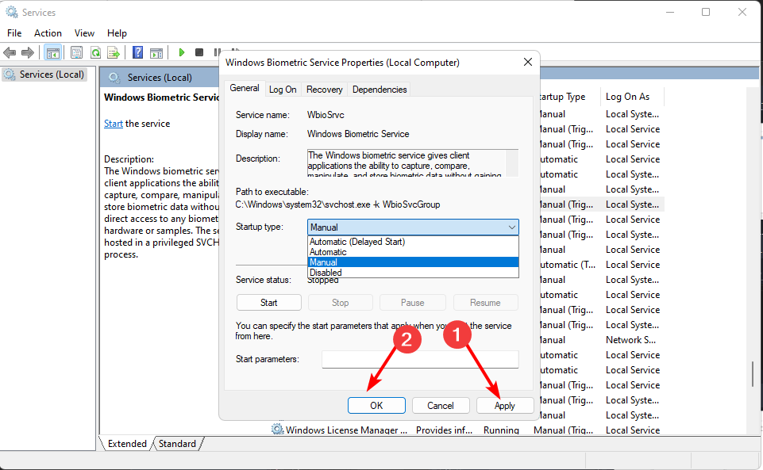Click OK to confirm properties
Viewport: 763px width, 470px height.
pos(376,406)
